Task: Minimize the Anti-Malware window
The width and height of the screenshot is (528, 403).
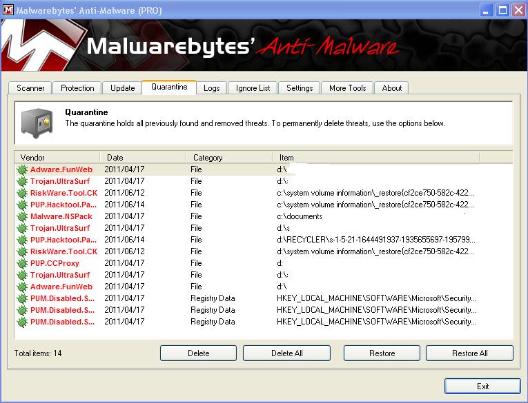Action: pos(486,10)
